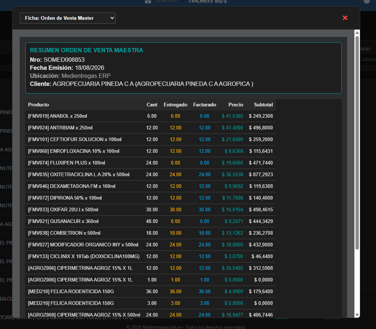Close the order detail modal with red X

pos(345,18)
